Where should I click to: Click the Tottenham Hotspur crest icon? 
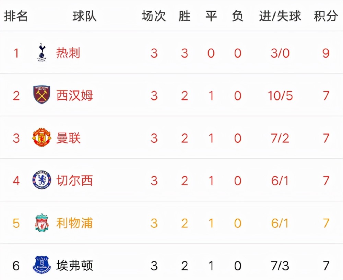[42, 52]
